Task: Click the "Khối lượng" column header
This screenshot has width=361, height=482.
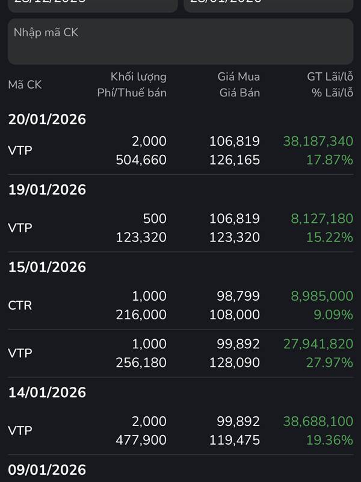Action: click(x=138, y=77)
